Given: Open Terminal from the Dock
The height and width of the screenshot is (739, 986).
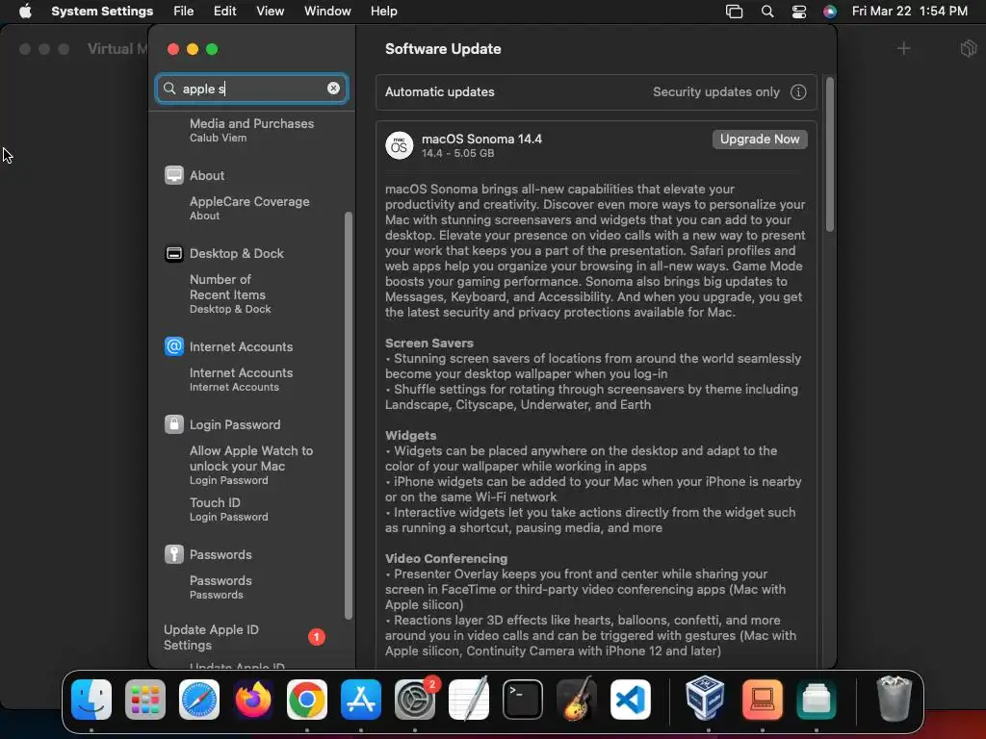Looking at the screenshot, I should pyautogui.click(x=523, y=700).
